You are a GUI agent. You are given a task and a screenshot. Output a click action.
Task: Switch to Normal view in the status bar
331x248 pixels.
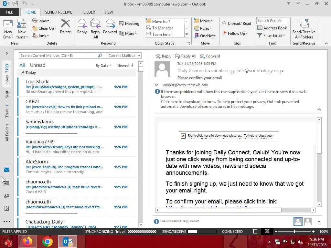point(255,231)
